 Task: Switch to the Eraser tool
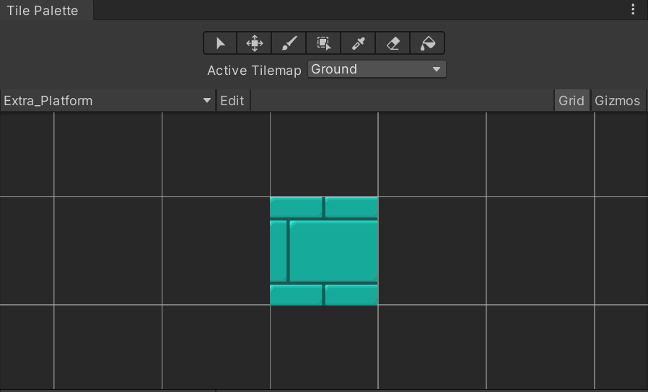point(393,43)
